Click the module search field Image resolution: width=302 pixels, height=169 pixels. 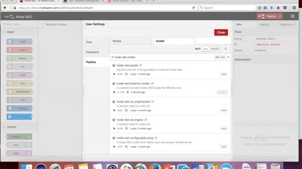coord(163,57)
